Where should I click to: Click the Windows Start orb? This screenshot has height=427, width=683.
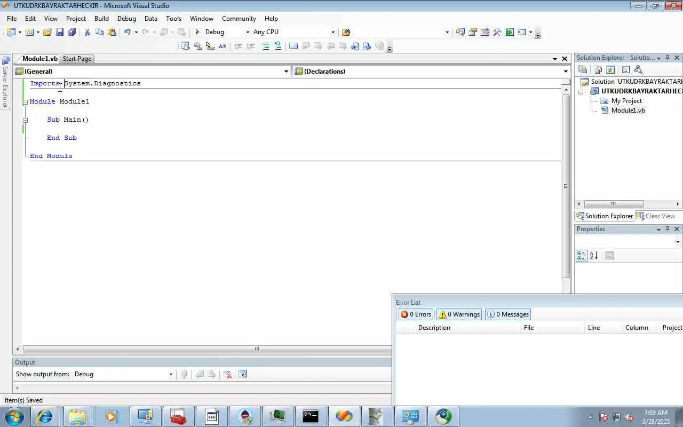pos(13,416)
